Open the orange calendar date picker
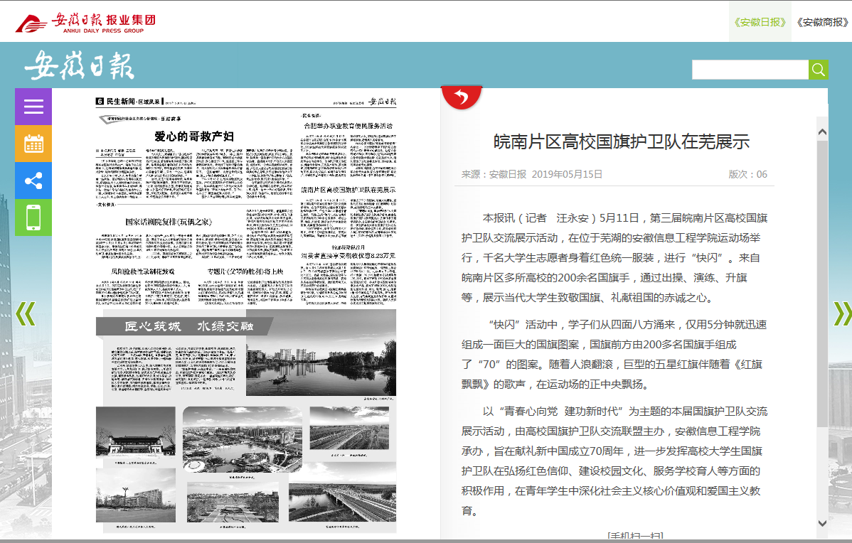This screenshot has height=543, width=852. coord(33,144)
